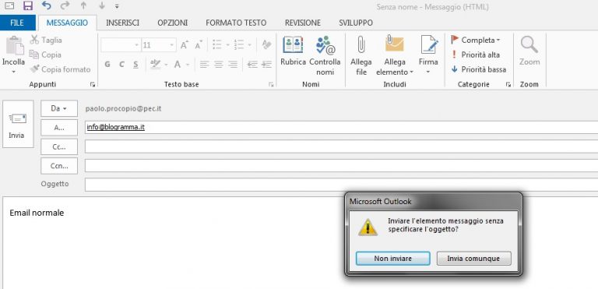Clear all formatting eraser icon
Viewport: 598px width, 289px height.
266,45
